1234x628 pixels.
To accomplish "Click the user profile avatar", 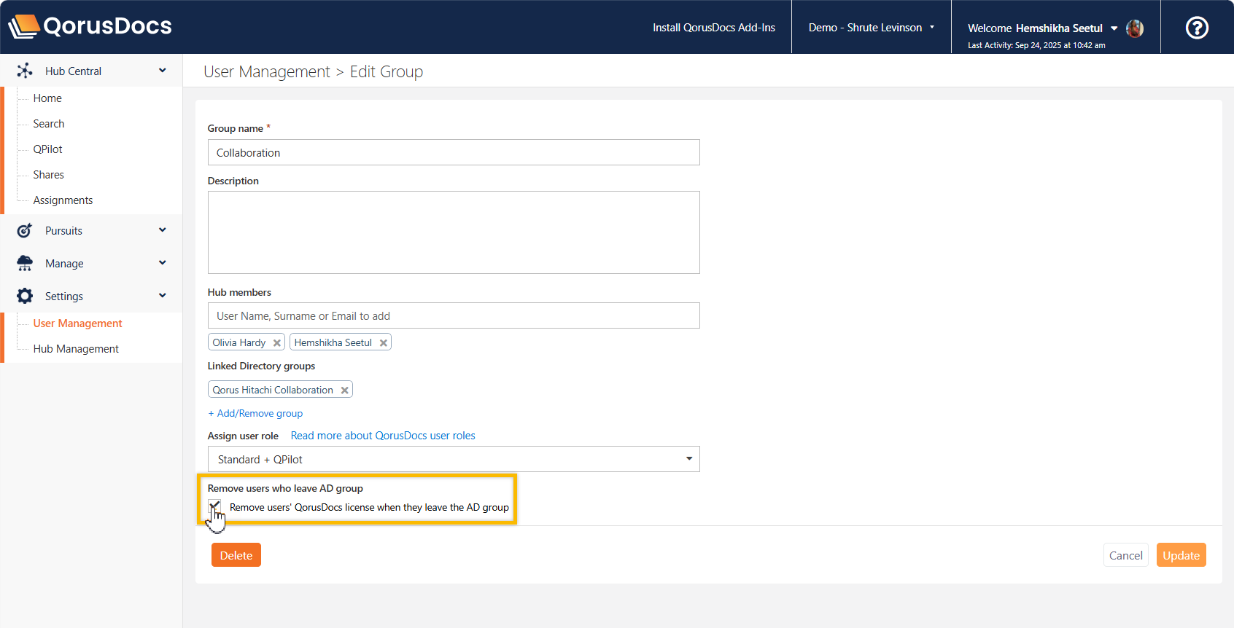I will [1135, 28].
